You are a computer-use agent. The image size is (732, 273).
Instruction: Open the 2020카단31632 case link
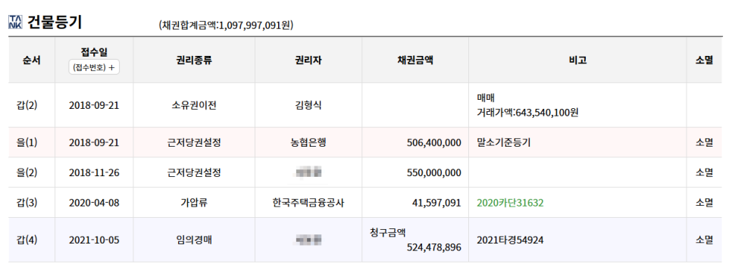click(x=510, y=203)
